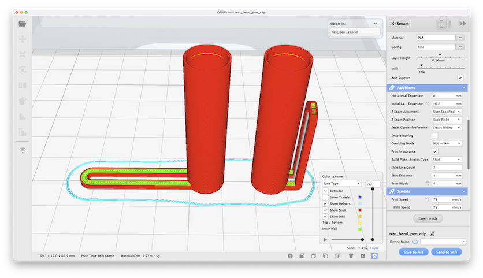Open the Material dropdown
483x278 pixels.
click(440, 38)
